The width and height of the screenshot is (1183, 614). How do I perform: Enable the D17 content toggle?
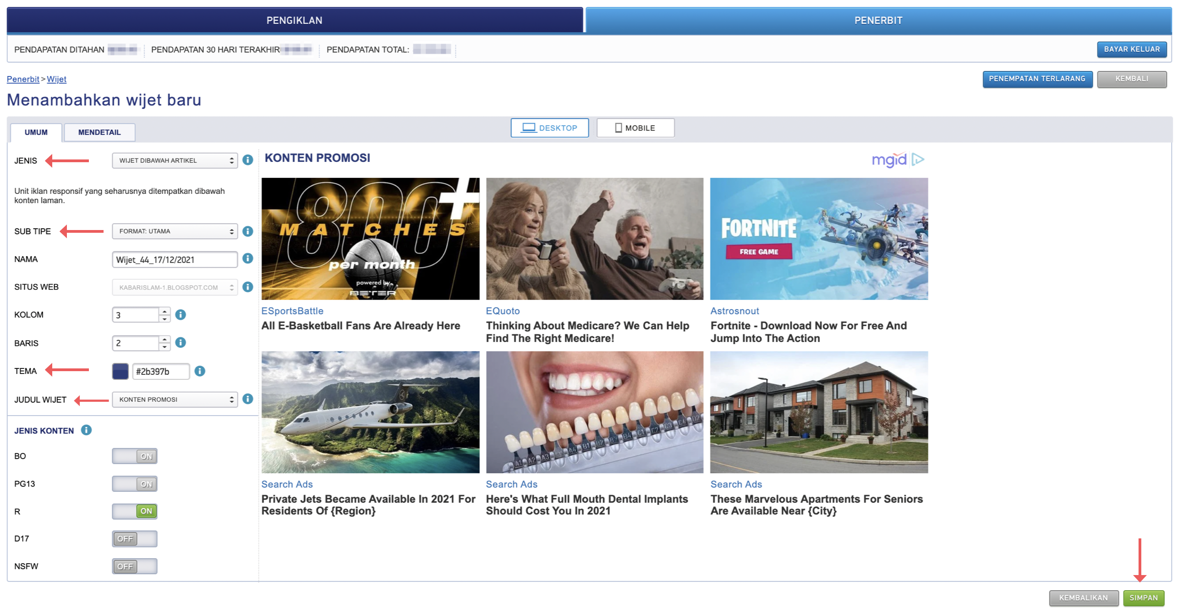(135, 539)
